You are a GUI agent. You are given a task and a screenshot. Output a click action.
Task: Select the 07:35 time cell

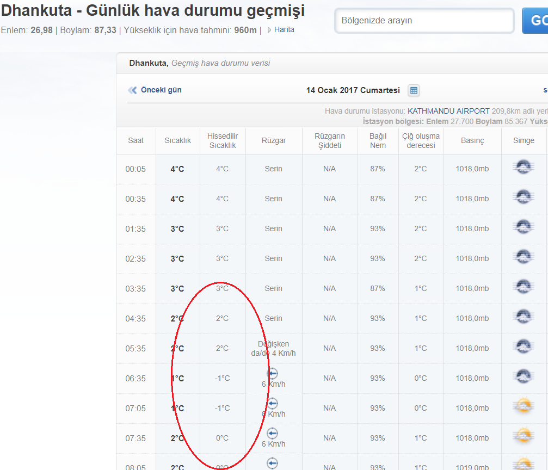point(136,438)
